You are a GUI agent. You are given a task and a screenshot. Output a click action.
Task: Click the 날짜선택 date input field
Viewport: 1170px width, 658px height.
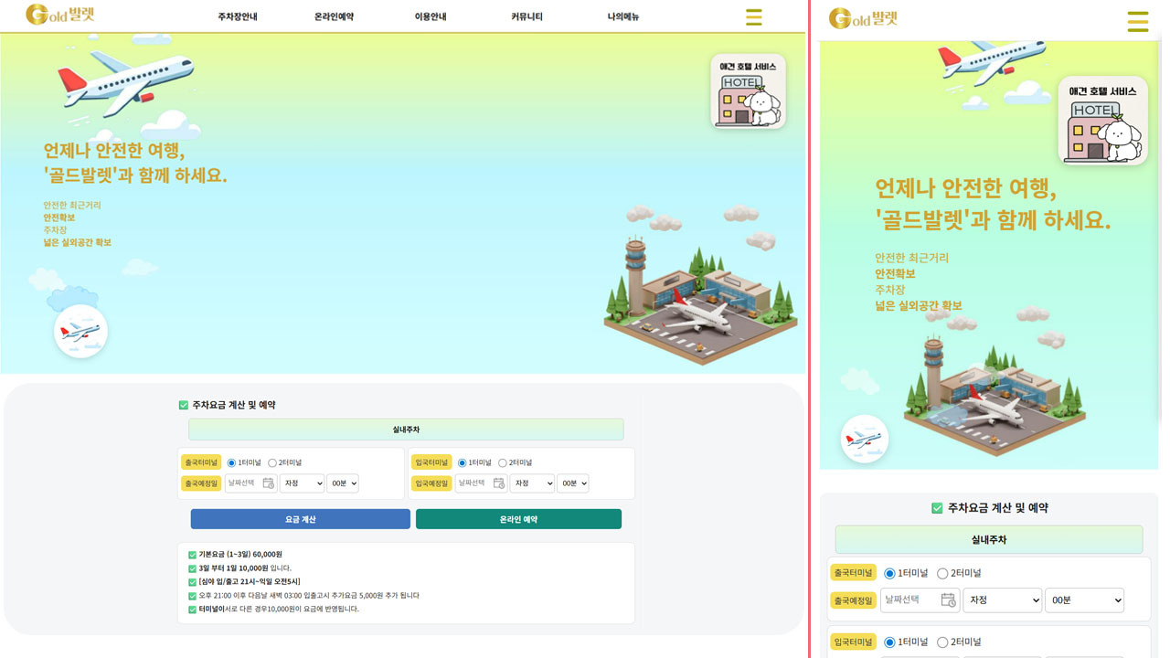click(x=244, y=483)
